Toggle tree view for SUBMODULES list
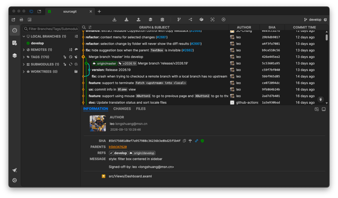 64,65
